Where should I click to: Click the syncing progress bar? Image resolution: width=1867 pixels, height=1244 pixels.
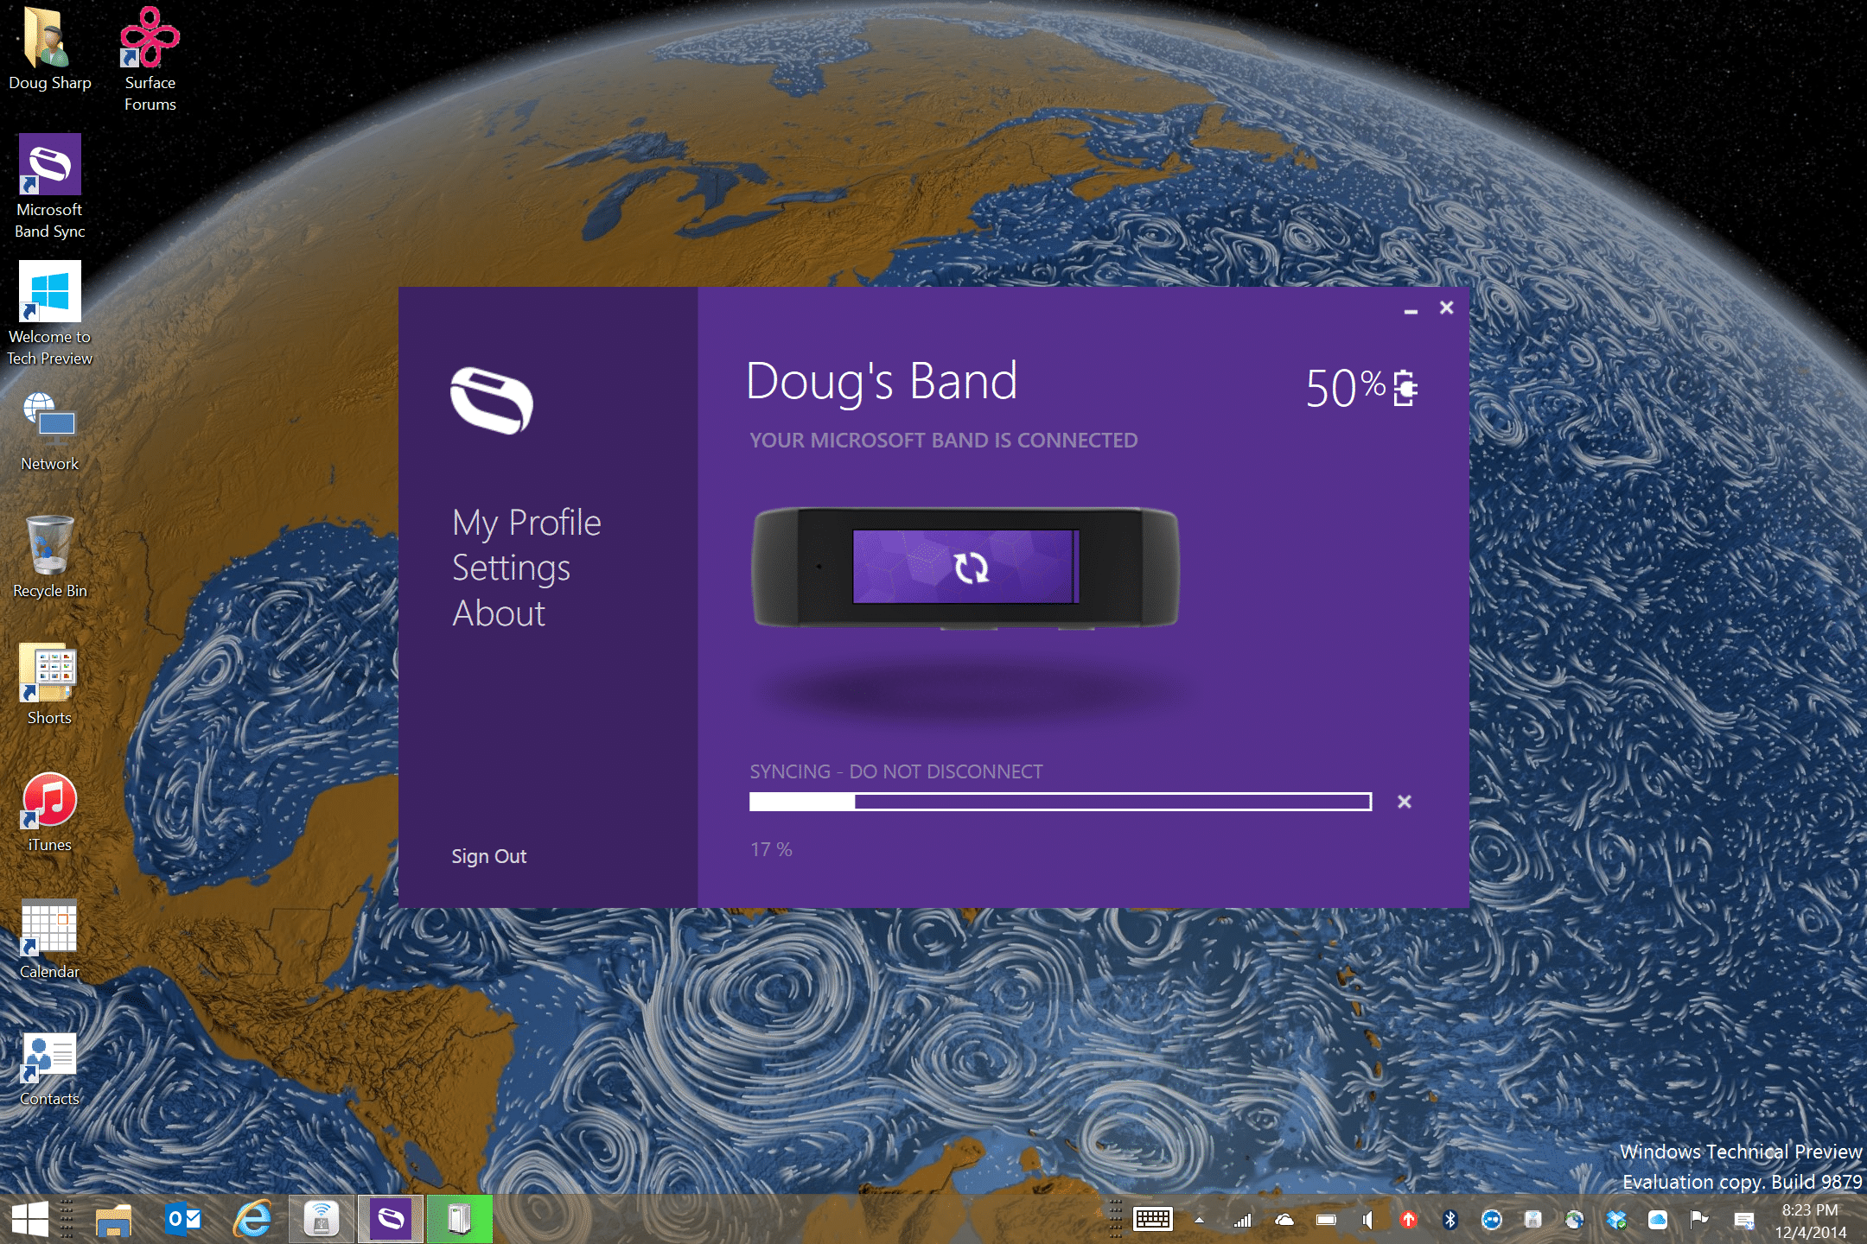1061,802
